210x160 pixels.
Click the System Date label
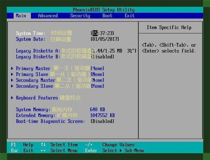point(31,39)
